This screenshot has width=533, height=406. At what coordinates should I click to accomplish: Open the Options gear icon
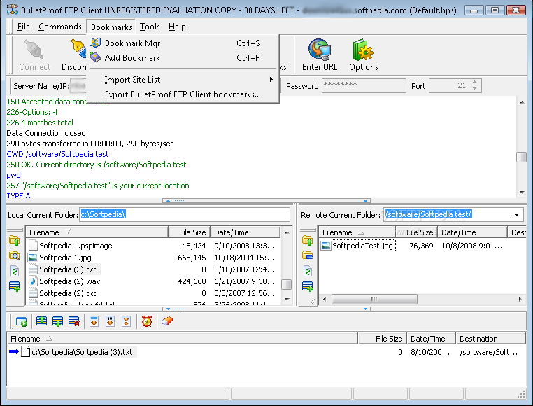tap(363, 50)
